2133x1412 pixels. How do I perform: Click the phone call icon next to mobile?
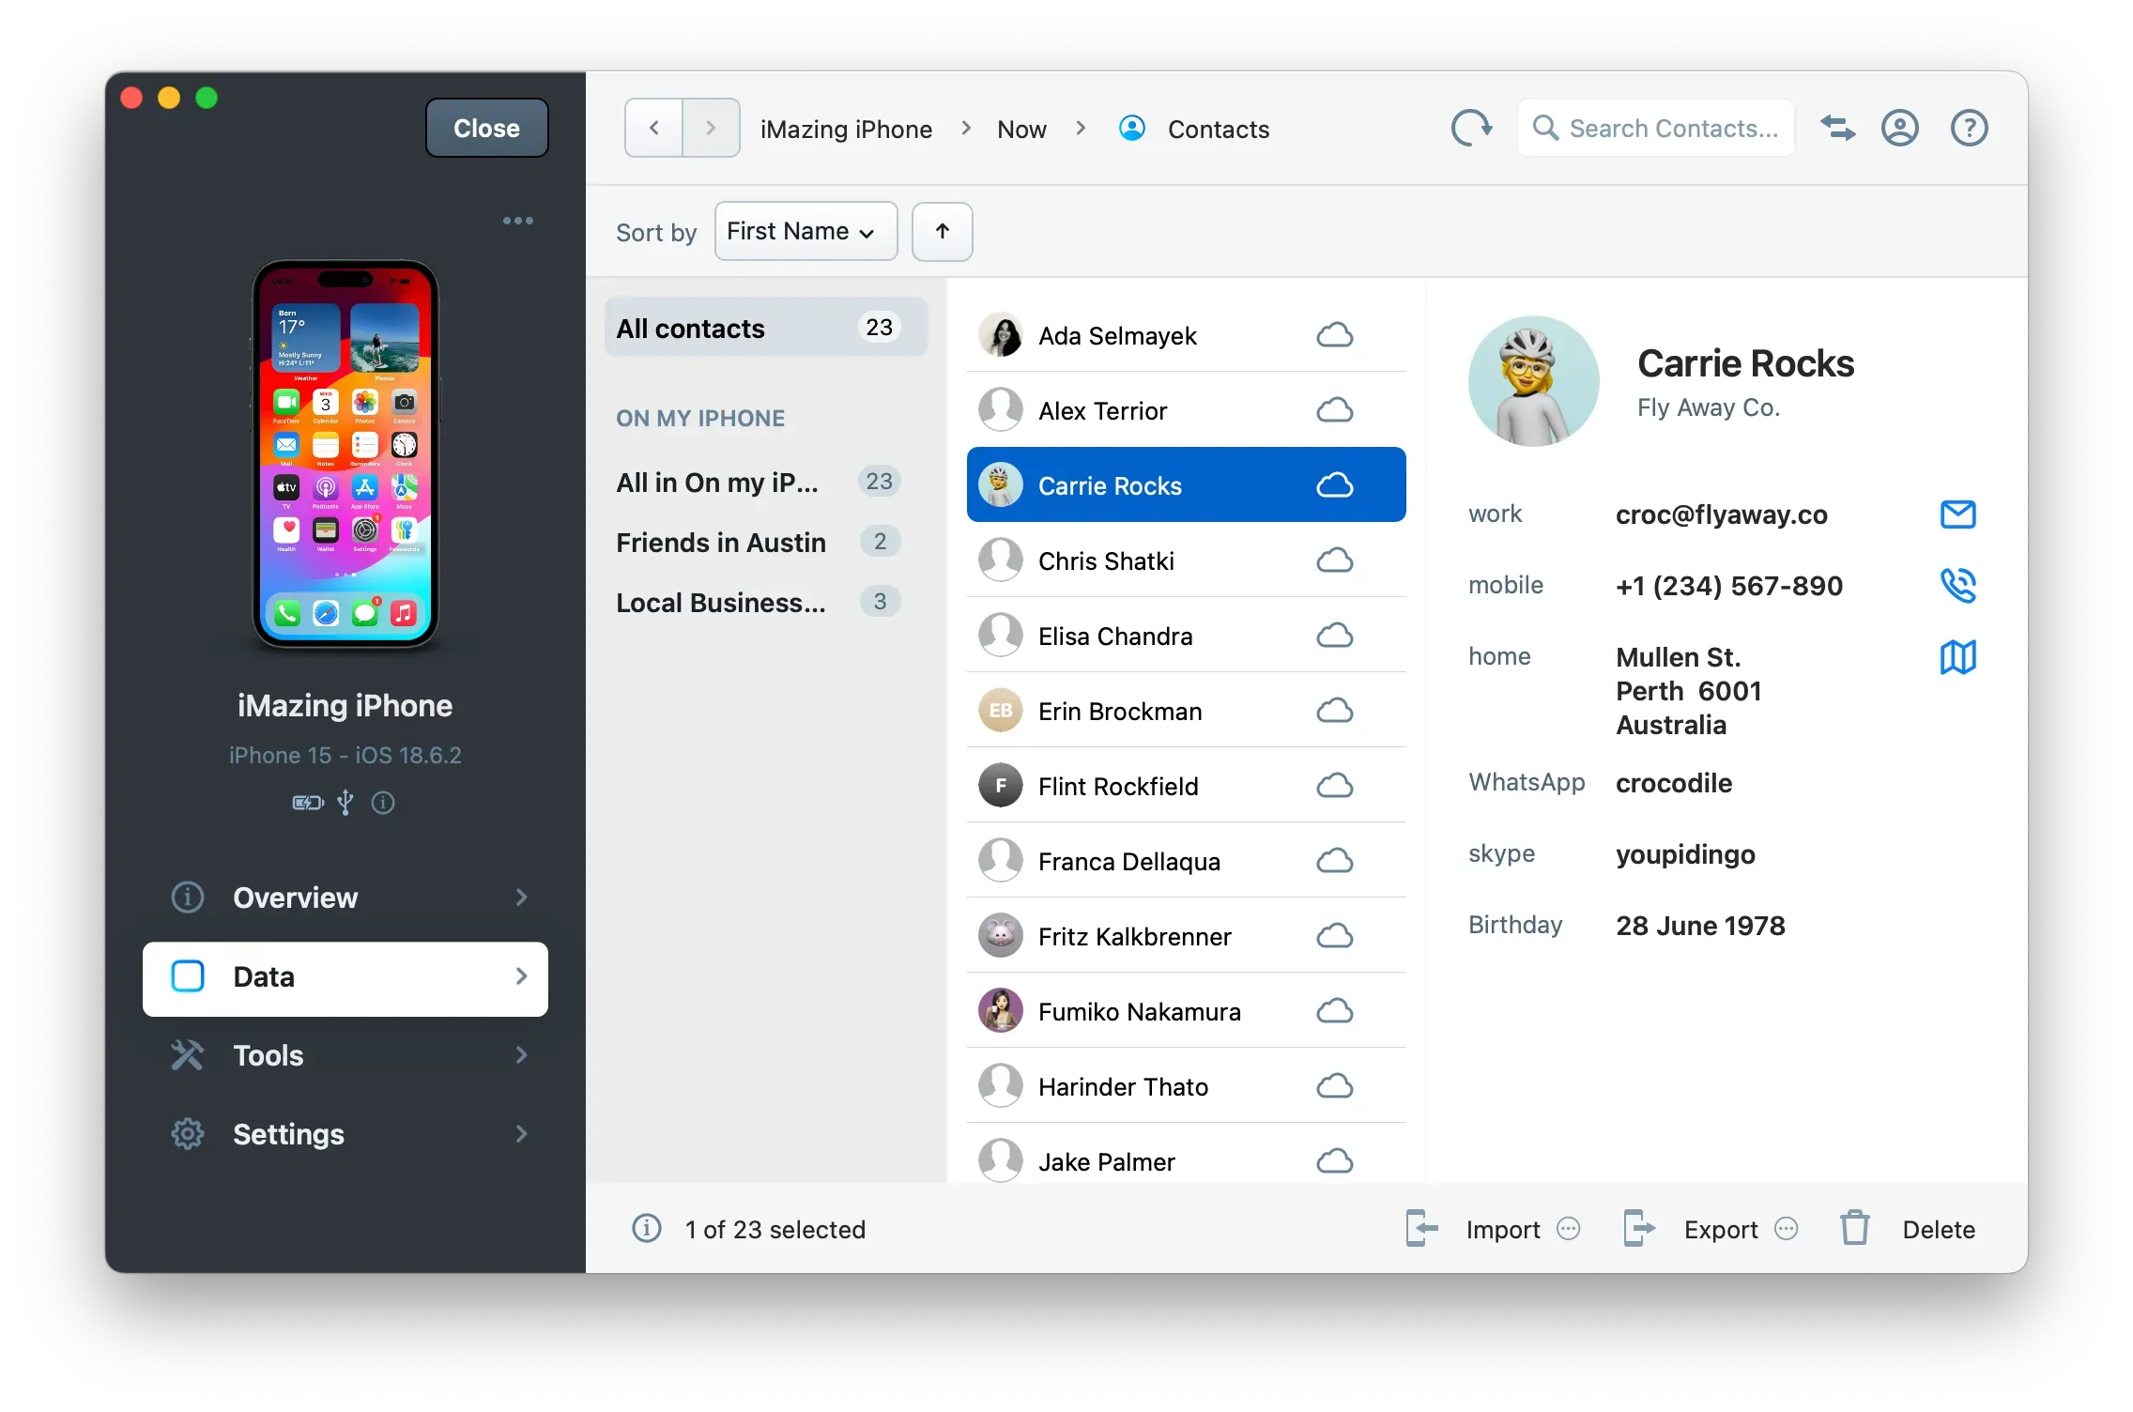pos(1957,586)
